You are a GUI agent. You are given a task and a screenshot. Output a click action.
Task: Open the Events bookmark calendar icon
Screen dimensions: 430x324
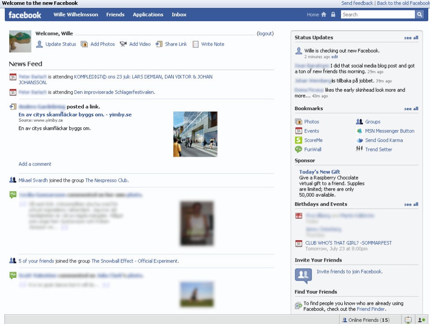pyautogui.click(x=298, y=131)
